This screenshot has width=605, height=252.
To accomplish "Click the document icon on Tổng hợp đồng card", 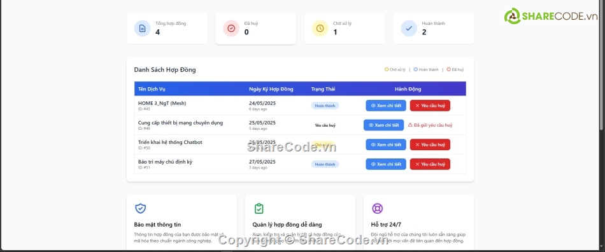I will [x=143, y=29].
